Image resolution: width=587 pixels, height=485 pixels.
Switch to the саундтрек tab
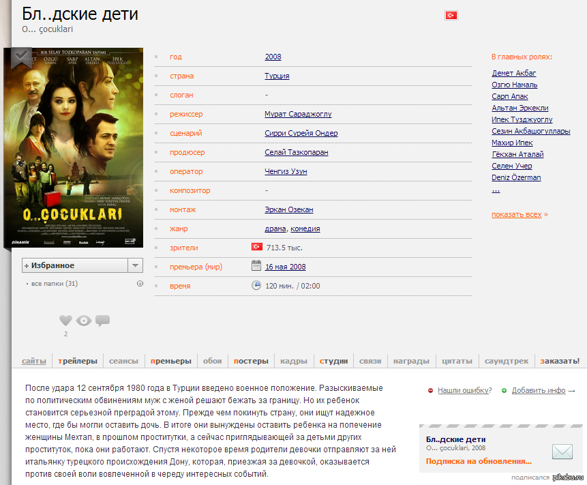click(x=507, y=361)
